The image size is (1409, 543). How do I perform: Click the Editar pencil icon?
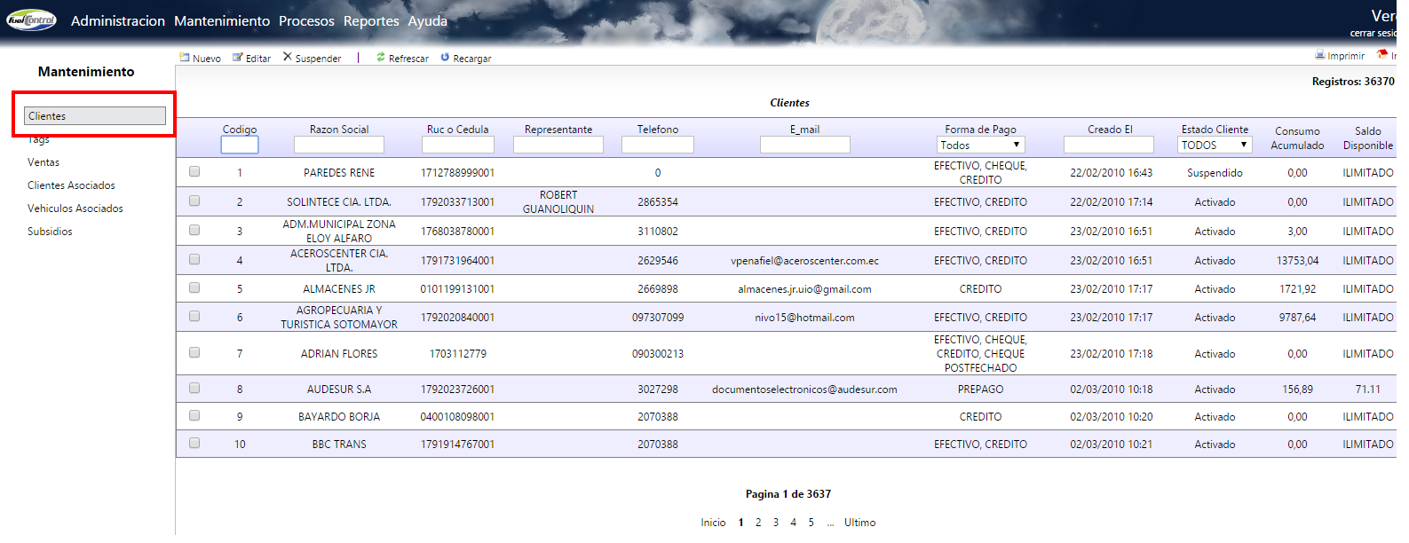(237, 58)
